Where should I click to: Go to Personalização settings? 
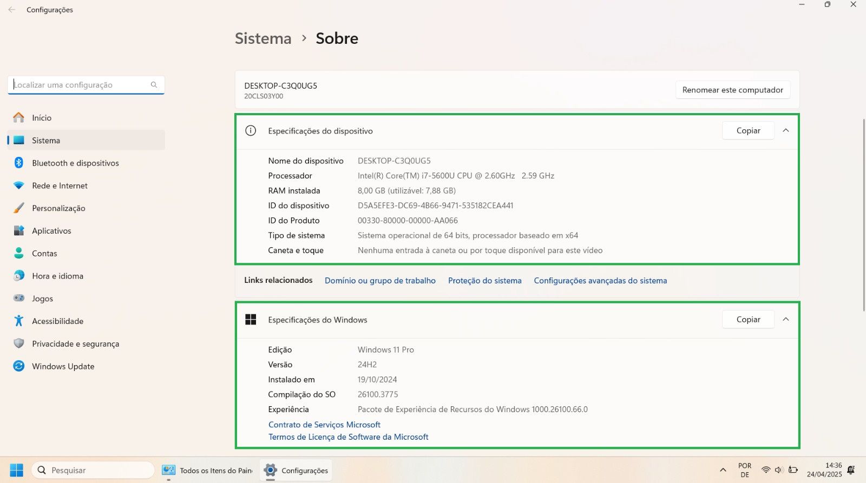pyautogui.click(x=86, y=208)
